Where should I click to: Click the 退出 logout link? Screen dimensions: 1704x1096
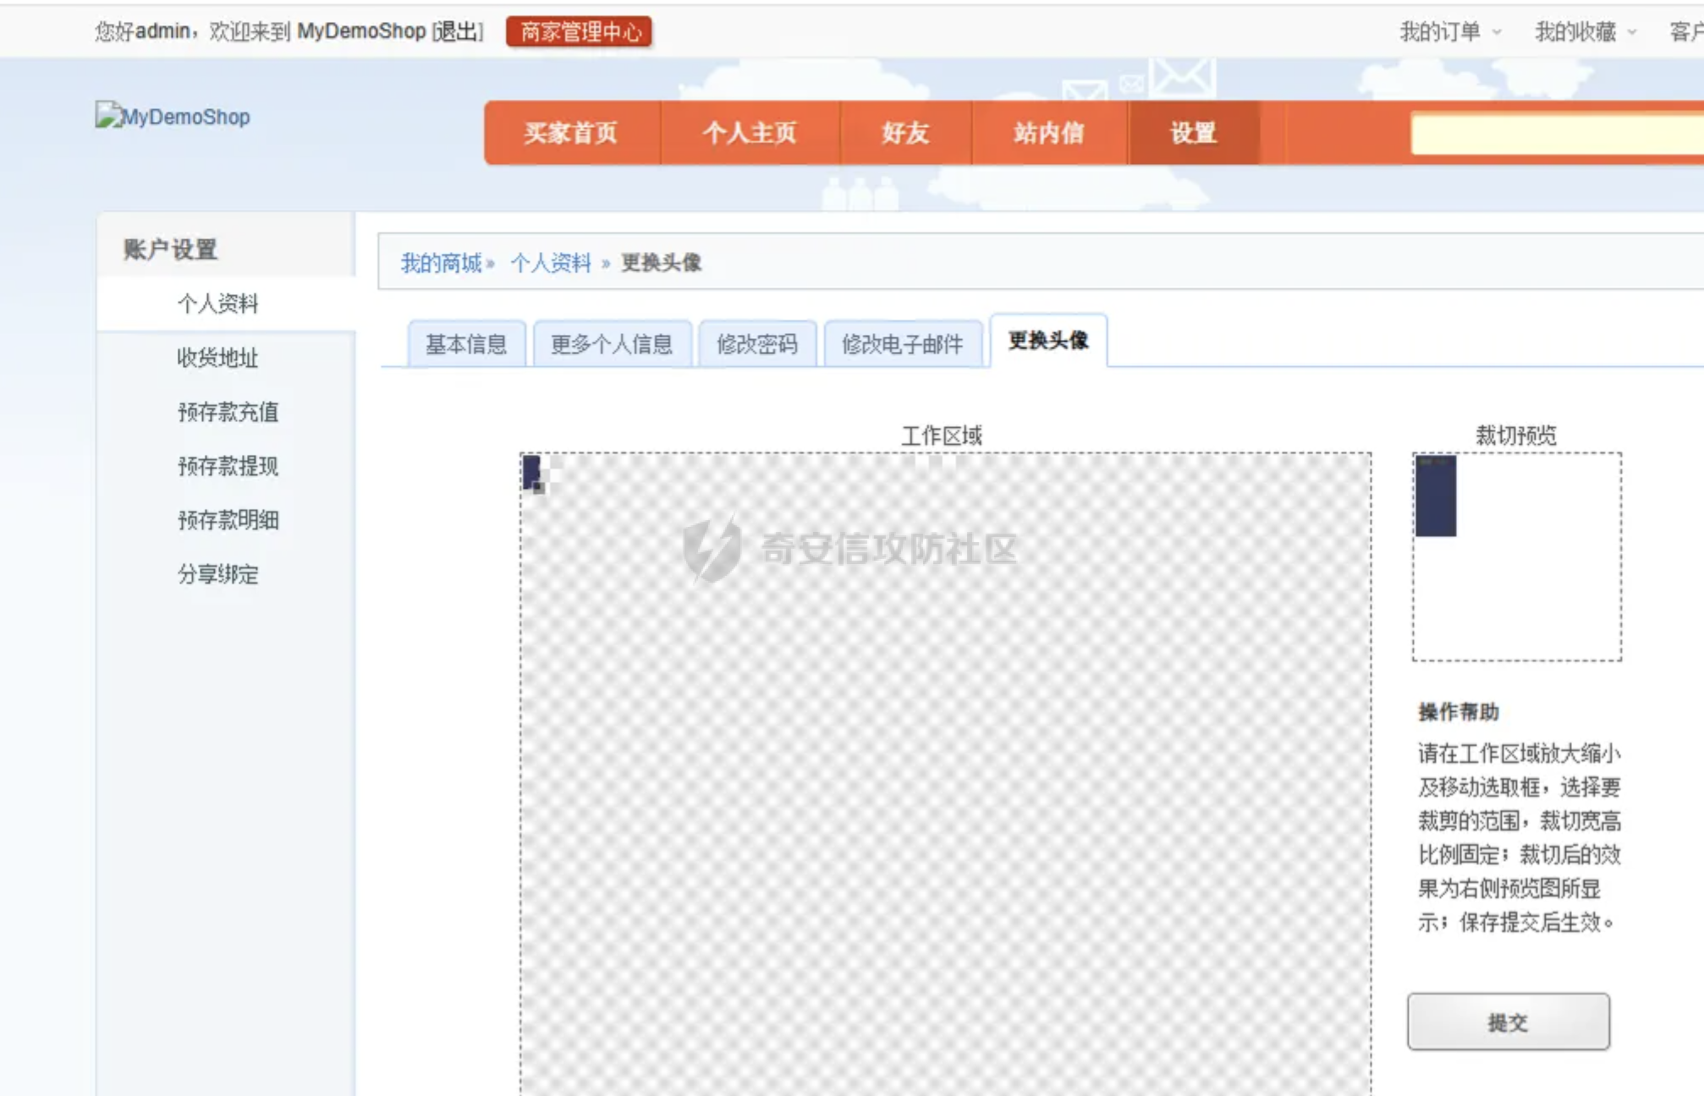coord(457,31)
